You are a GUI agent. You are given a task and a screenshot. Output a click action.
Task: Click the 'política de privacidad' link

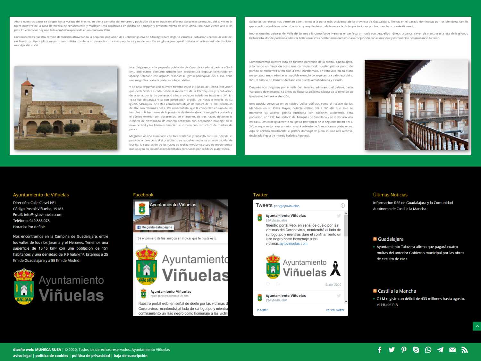91,356
